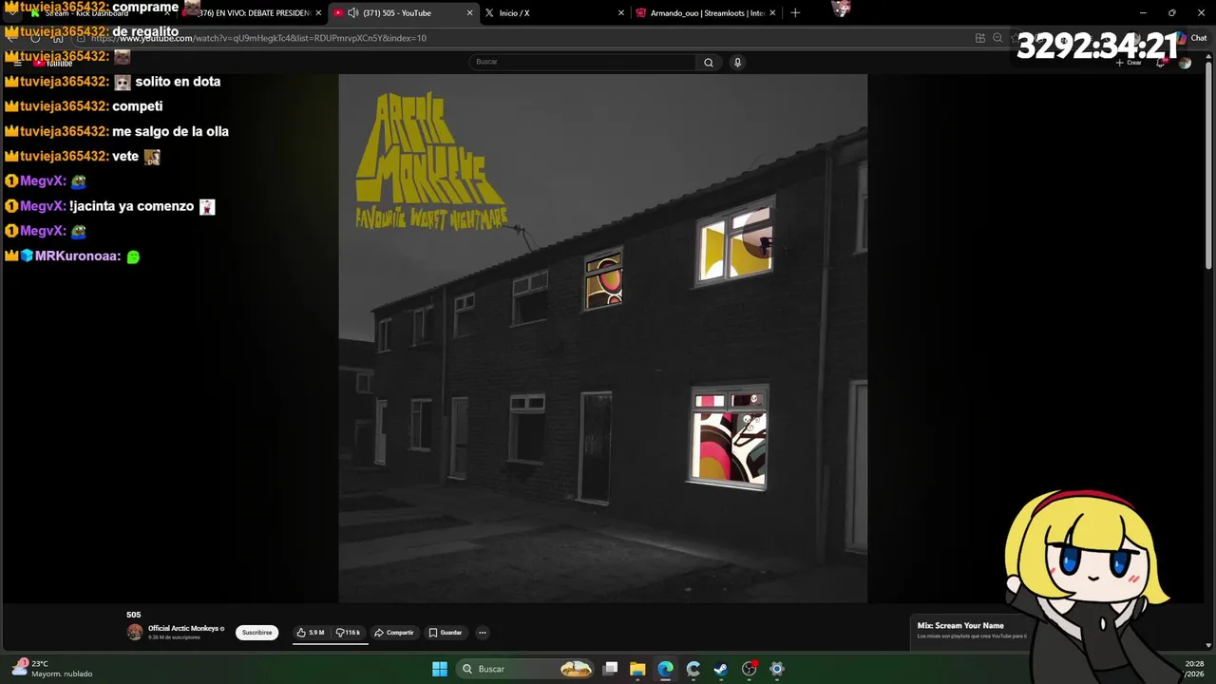Open Microsoft Edge on the taskbar

coord(665,669)
